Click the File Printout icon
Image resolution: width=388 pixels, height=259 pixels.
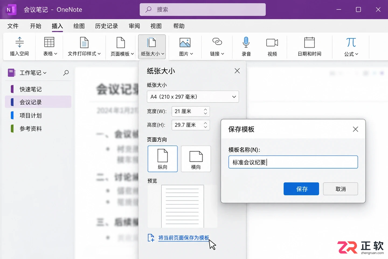point(84,42)
